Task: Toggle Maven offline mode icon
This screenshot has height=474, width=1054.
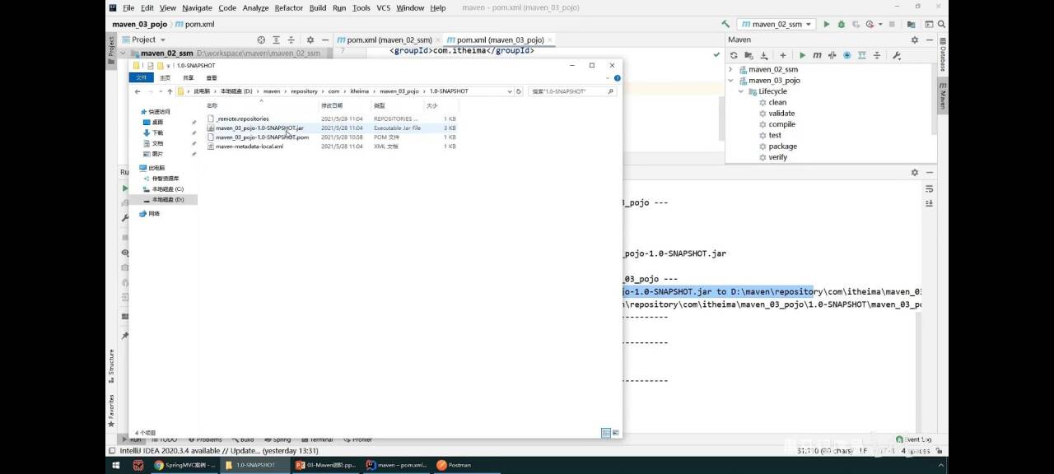Action: pyautogui.click(x=832, y=55)
